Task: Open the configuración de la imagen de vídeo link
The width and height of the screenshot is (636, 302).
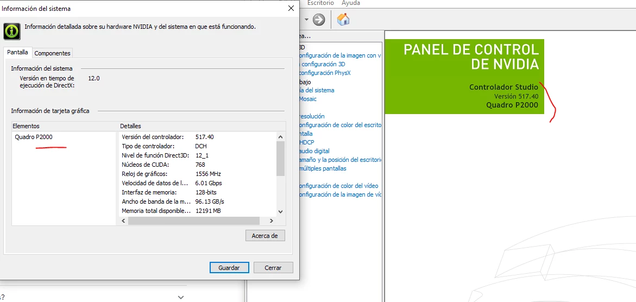Action: tap(340, 194)
